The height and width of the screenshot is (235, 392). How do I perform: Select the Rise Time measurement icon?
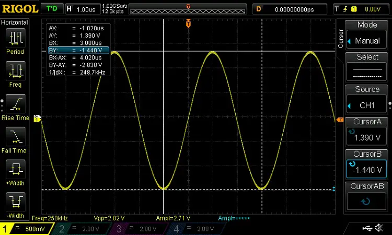[x=16, y=103]
